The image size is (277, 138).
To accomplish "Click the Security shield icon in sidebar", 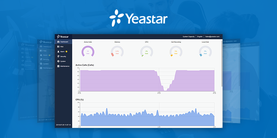I will 58,56.
